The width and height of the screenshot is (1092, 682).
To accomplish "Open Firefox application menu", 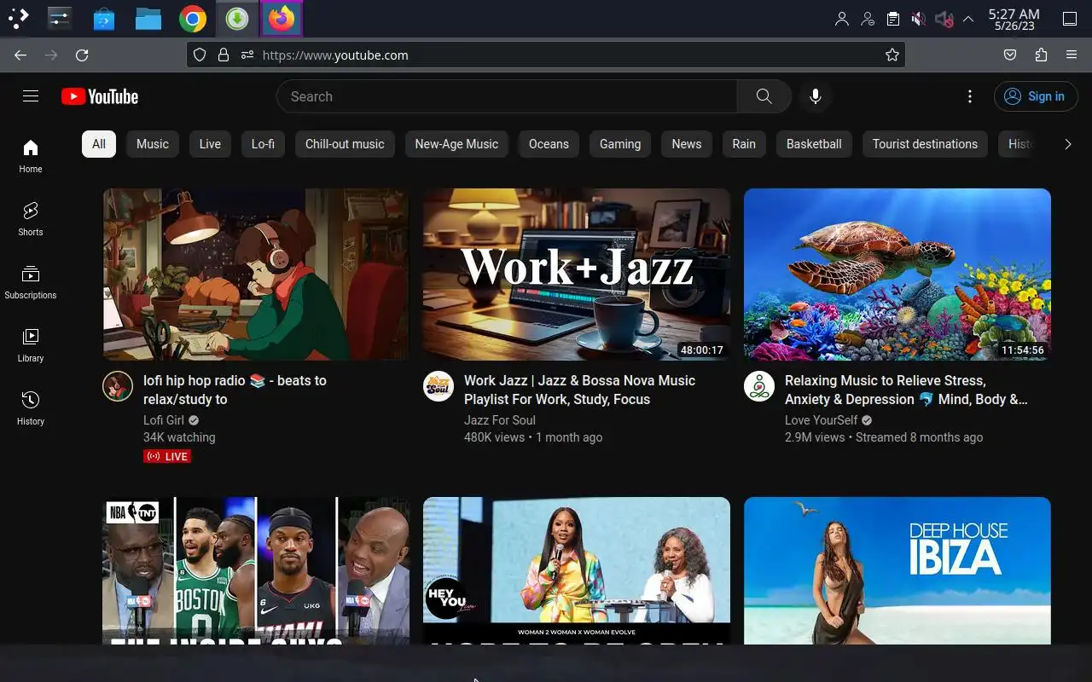I will tap(1072, 55).
